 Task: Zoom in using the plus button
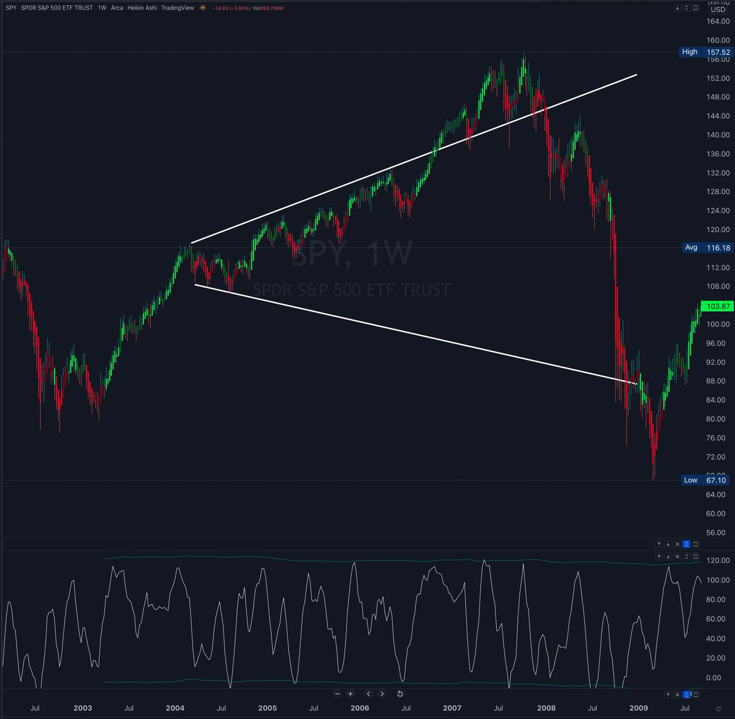tap(350, 694)
